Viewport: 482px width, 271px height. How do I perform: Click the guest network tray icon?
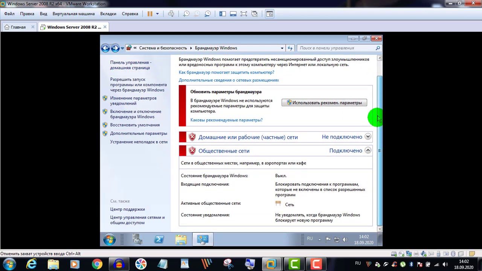[x=336, y=239]
